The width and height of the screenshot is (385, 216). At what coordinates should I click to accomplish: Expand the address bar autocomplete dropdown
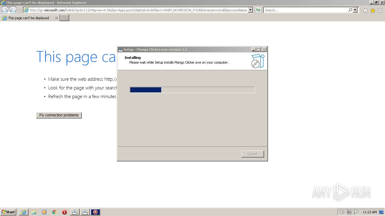(x=251, y=10)
